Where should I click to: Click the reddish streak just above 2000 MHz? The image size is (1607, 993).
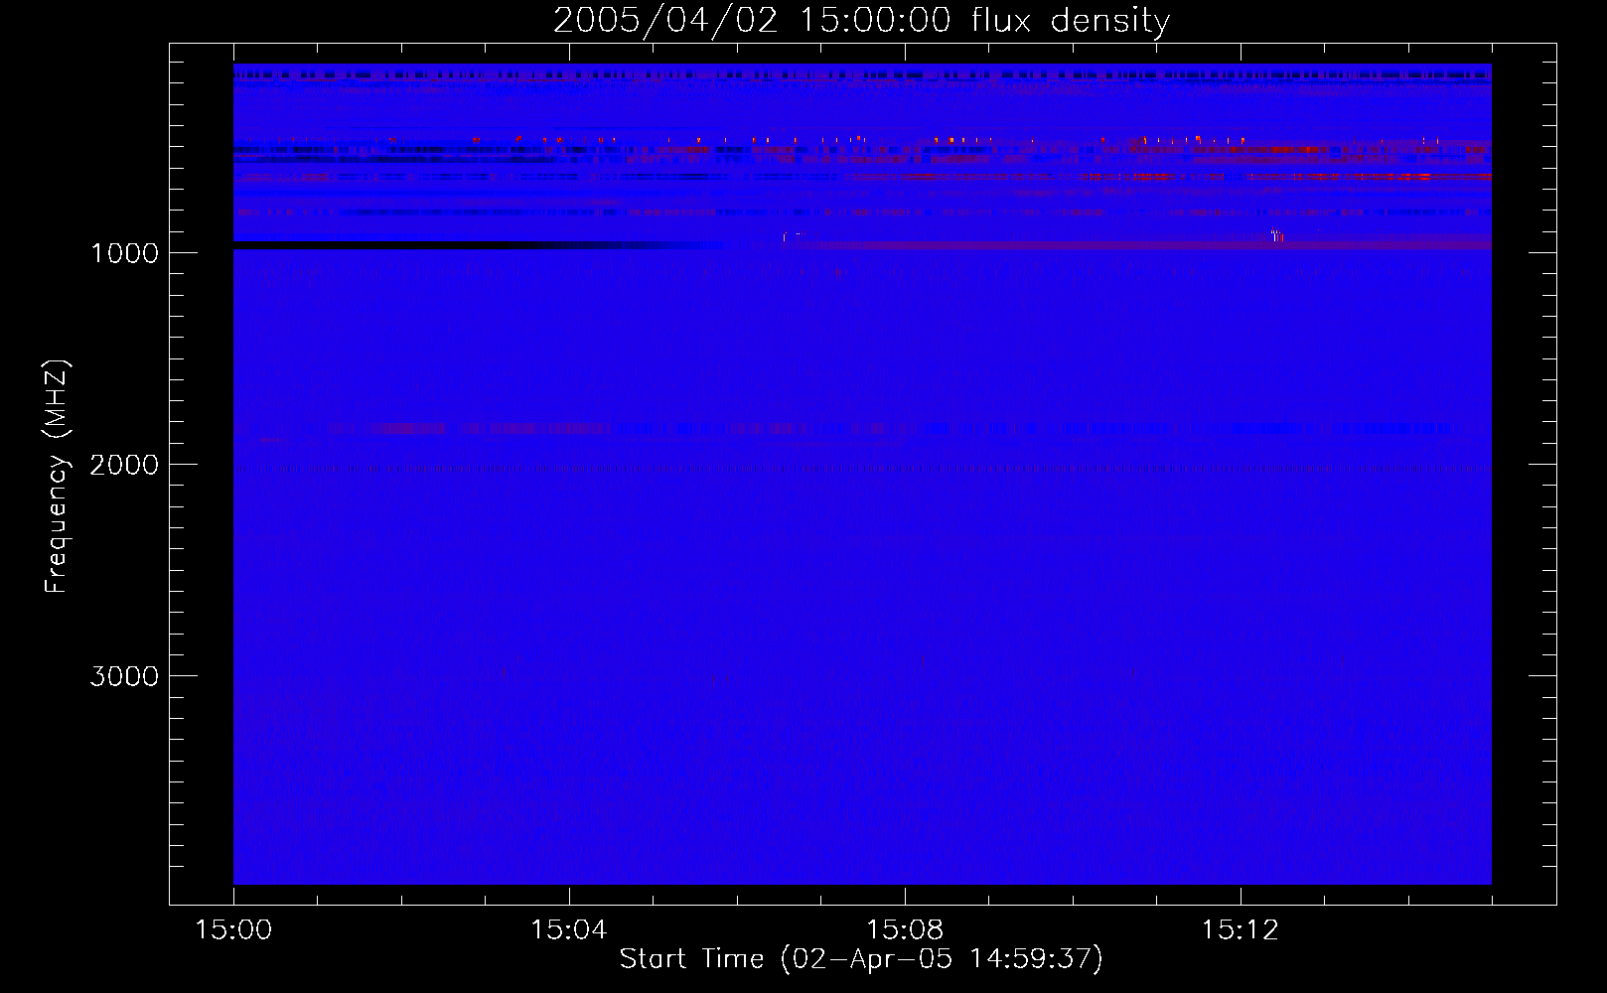pyautogui.click(x=407, y=429)
